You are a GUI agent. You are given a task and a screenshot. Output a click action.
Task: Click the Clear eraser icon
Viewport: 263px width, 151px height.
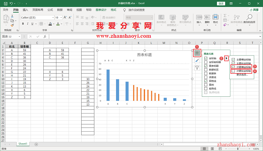point(225,25)
